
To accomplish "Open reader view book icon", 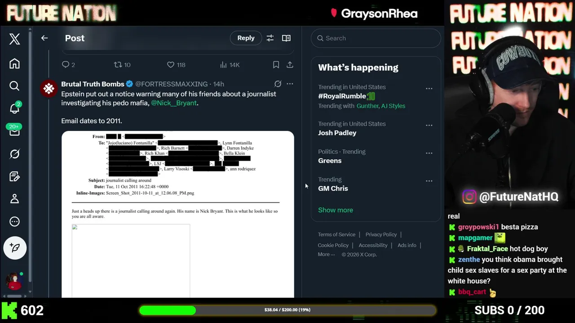I will pos(286,38).
